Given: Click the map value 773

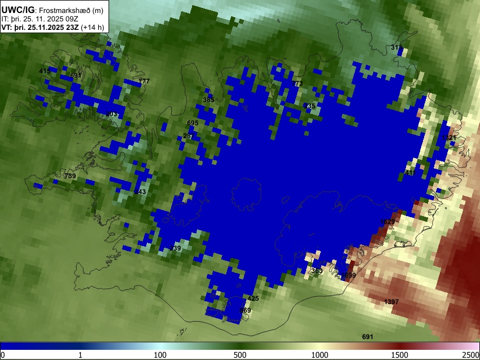Looking at the screenshot, I should [x=297, y=84].
